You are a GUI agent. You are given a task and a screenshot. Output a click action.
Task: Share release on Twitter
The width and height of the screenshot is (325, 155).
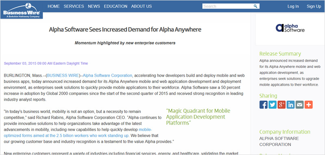click(273, 105)
